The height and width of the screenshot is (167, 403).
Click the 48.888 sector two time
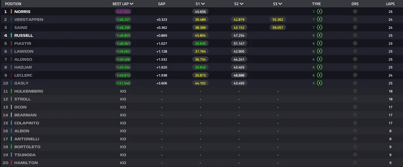(239, 75)
